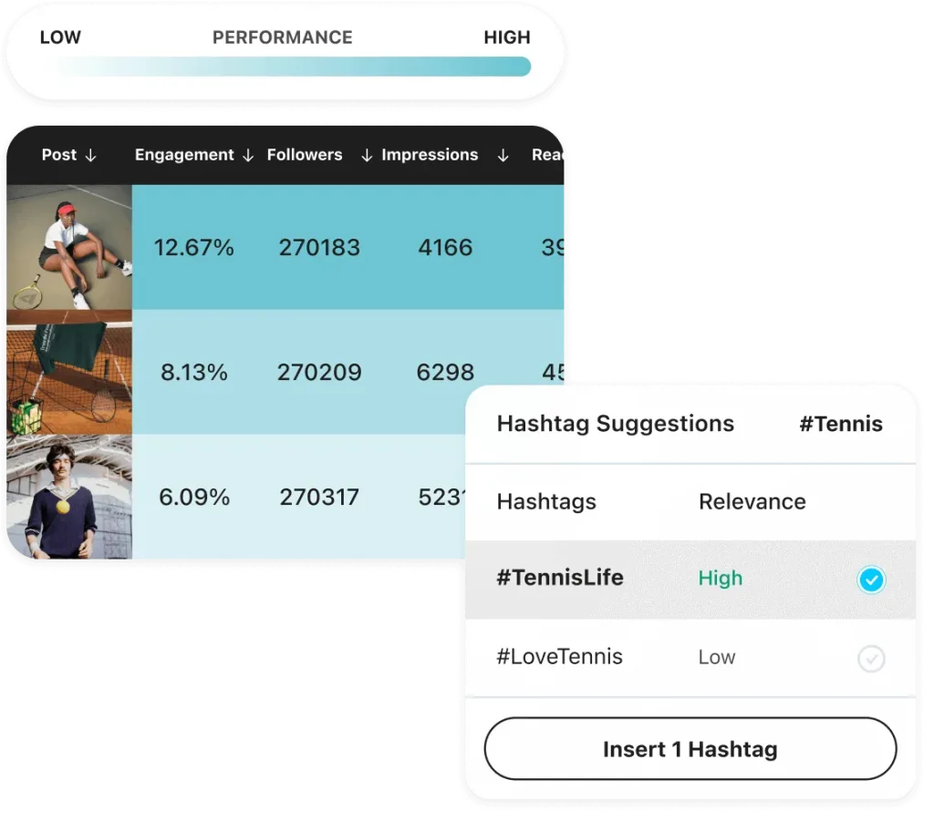Open the tennis player sitting post thumbnail
The width and height of the screenshot is (934, 821).
pyautogui.click(x=69, y=247)
